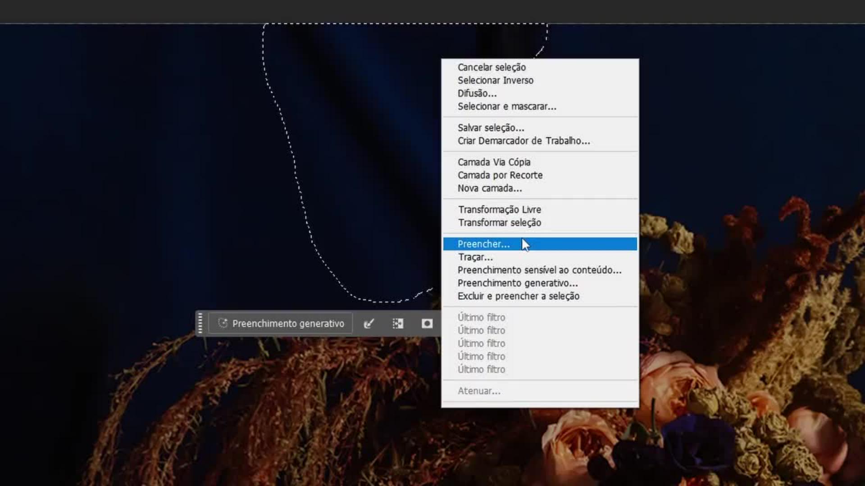This screenshot has width=865, height=486.
Task: Choose Salvar seleção... option
Action: (x=491, y=128)
